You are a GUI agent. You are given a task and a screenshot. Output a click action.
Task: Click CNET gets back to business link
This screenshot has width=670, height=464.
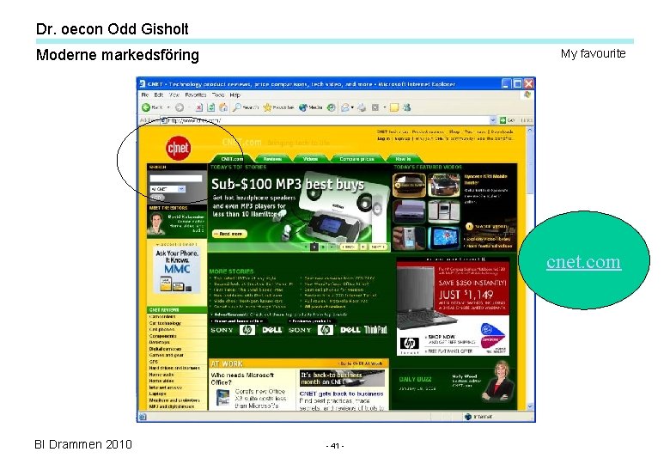coord(341,394)
